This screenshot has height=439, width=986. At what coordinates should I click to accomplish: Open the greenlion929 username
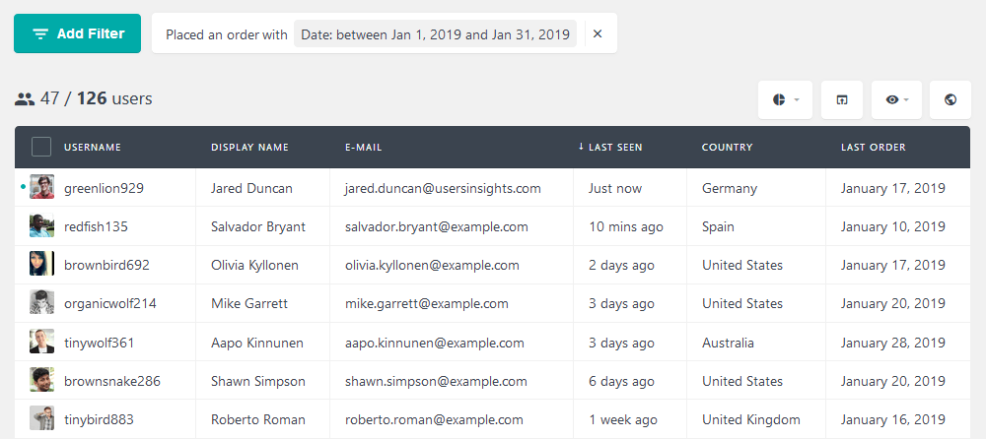pos(104,188)
